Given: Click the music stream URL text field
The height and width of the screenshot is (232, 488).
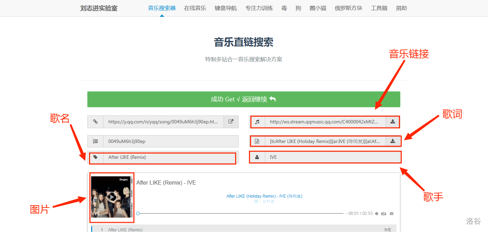Looking at the screenshot, I should coord(325,122).
